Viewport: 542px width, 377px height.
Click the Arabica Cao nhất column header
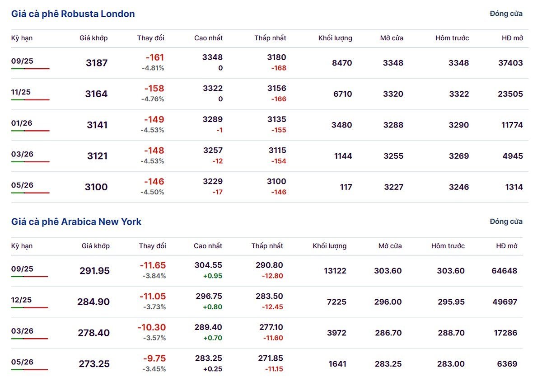pos(208,246)
